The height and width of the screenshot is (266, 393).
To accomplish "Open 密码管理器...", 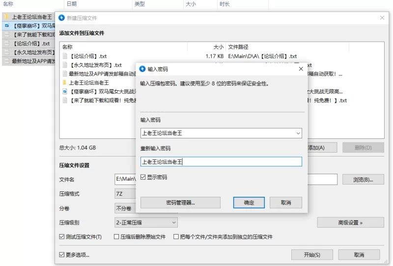I will (x=180, y=202).
